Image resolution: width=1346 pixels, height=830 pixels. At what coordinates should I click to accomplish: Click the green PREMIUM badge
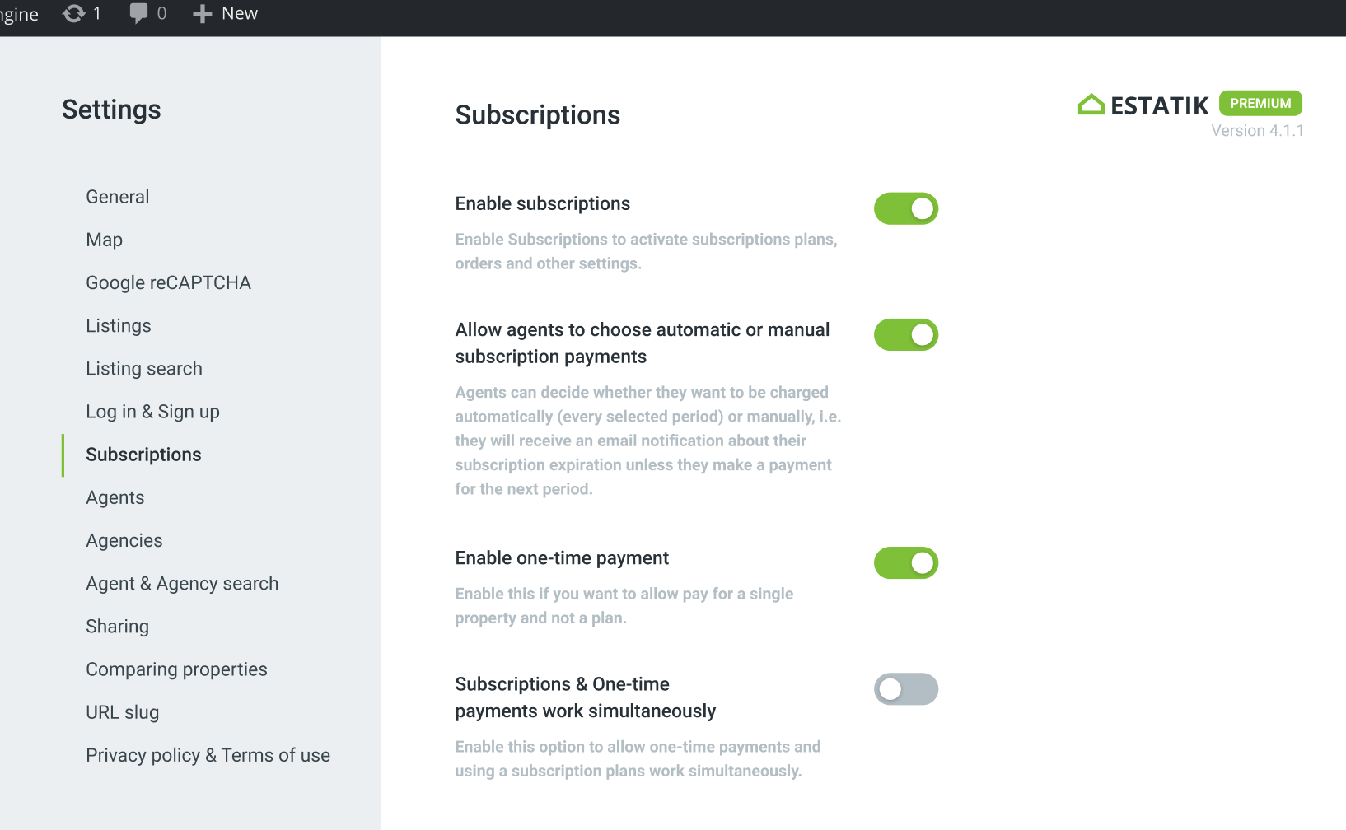1260,103
